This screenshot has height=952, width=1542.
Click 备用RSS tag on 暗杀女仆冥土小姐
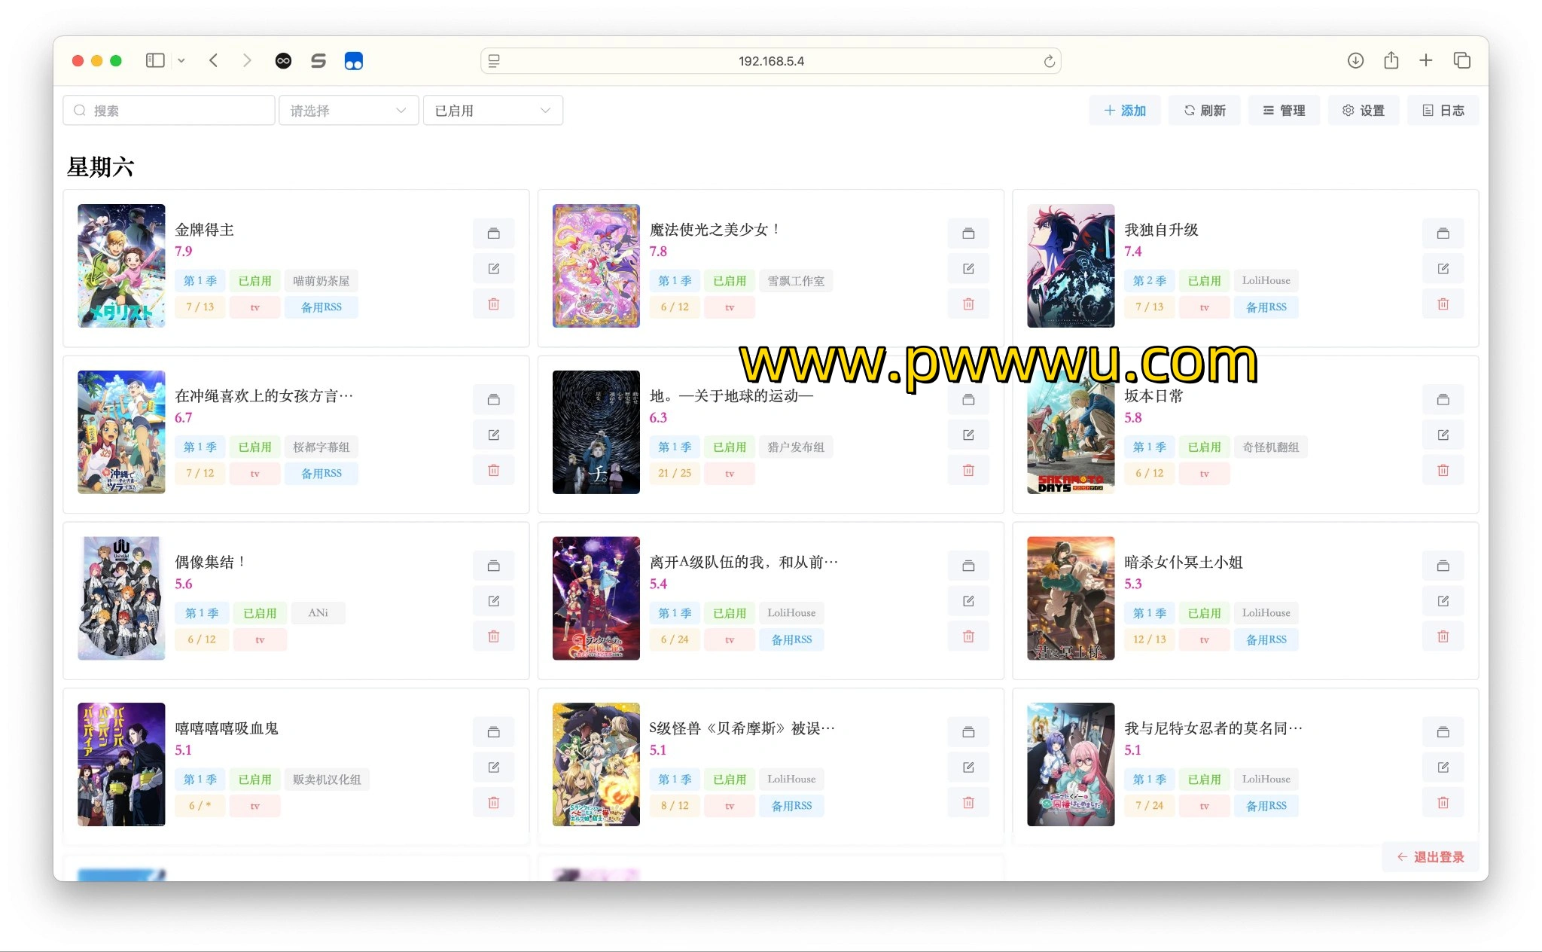click(1266, 639)
